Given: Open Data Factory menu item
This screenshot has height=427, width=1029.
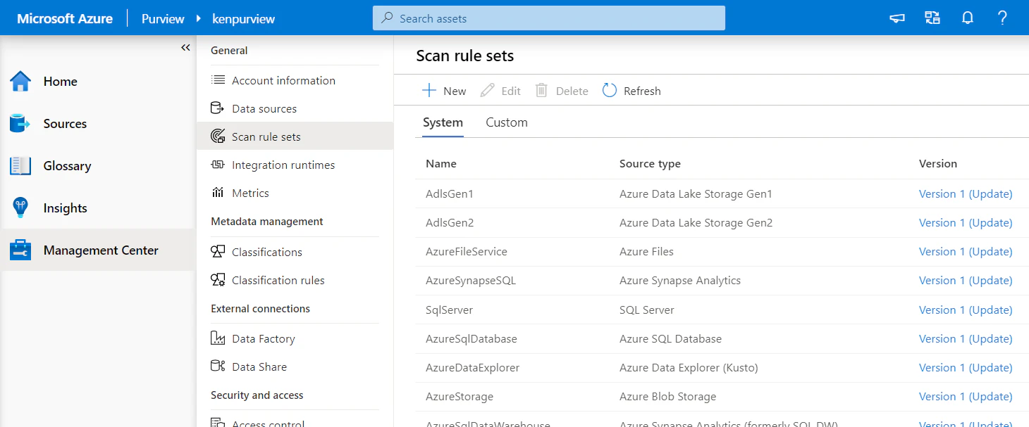Looking at the screenshot, I should coord(295,338).
